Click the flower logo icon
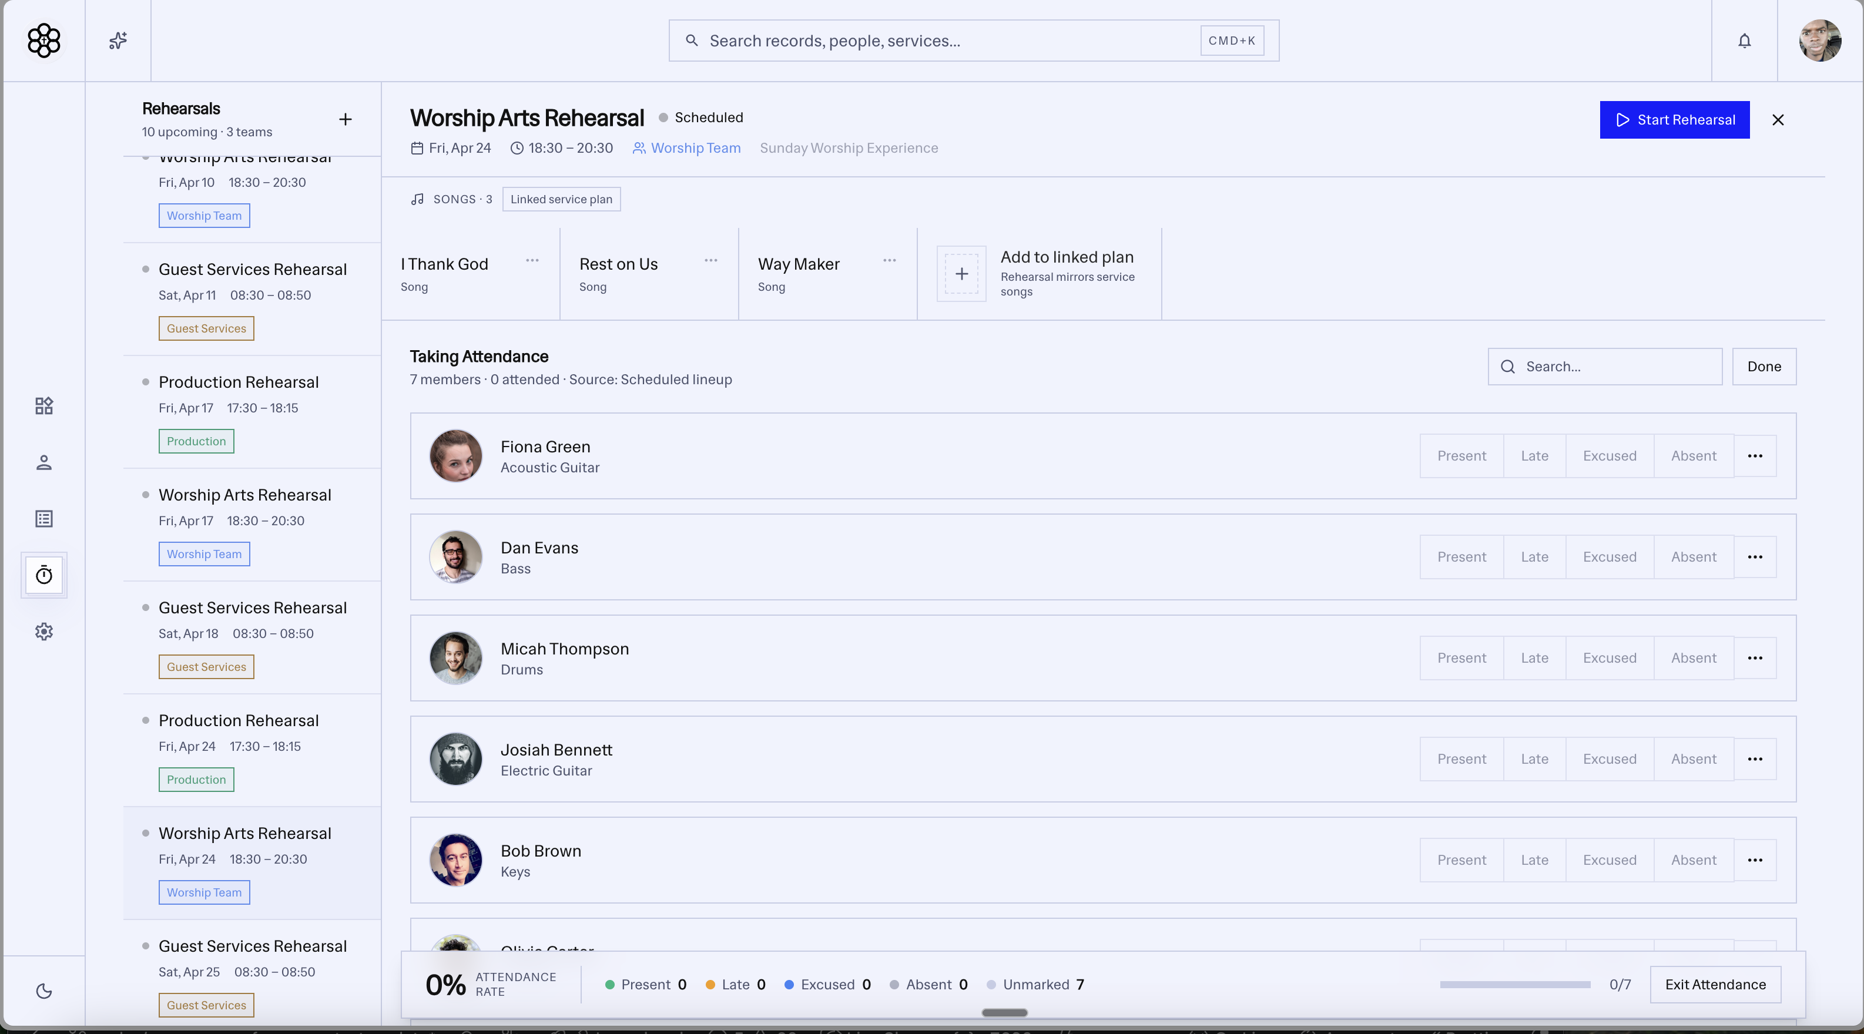Image resolution: width=1864 pixels, height=1034 pixels. click(x=43, y=41)
